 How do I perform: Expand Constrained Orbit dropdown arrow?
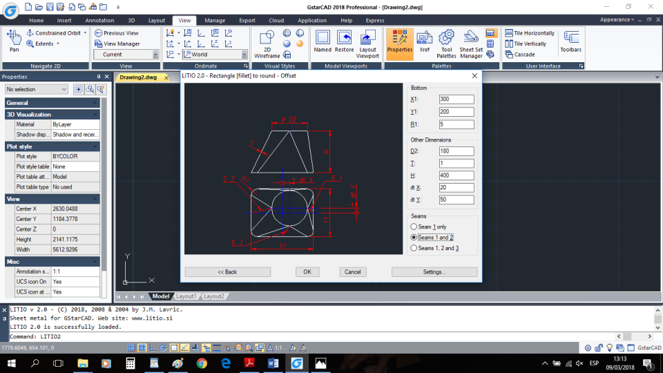click(x=85, y=33)
